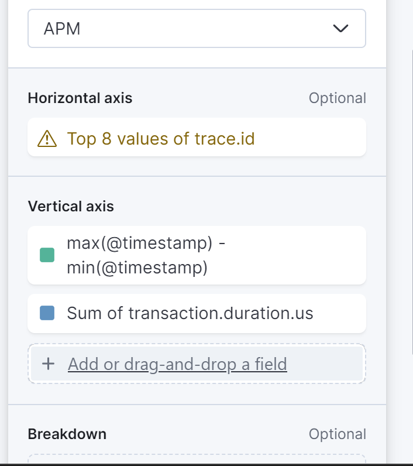Click Add or drag-and-drop a field link

pyautogui.click(x=177, y=364)
